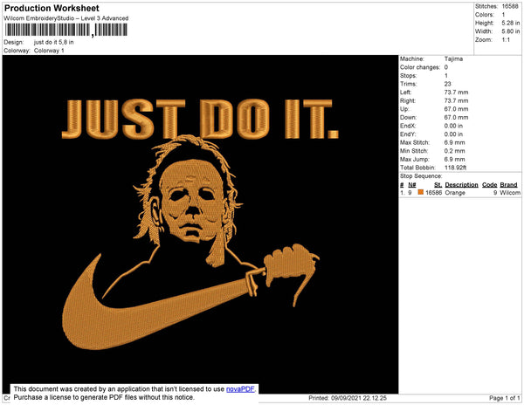This screenshot has height=405, width=524.
Task: Select the Stitches value 16588
Action: point(510,6)
